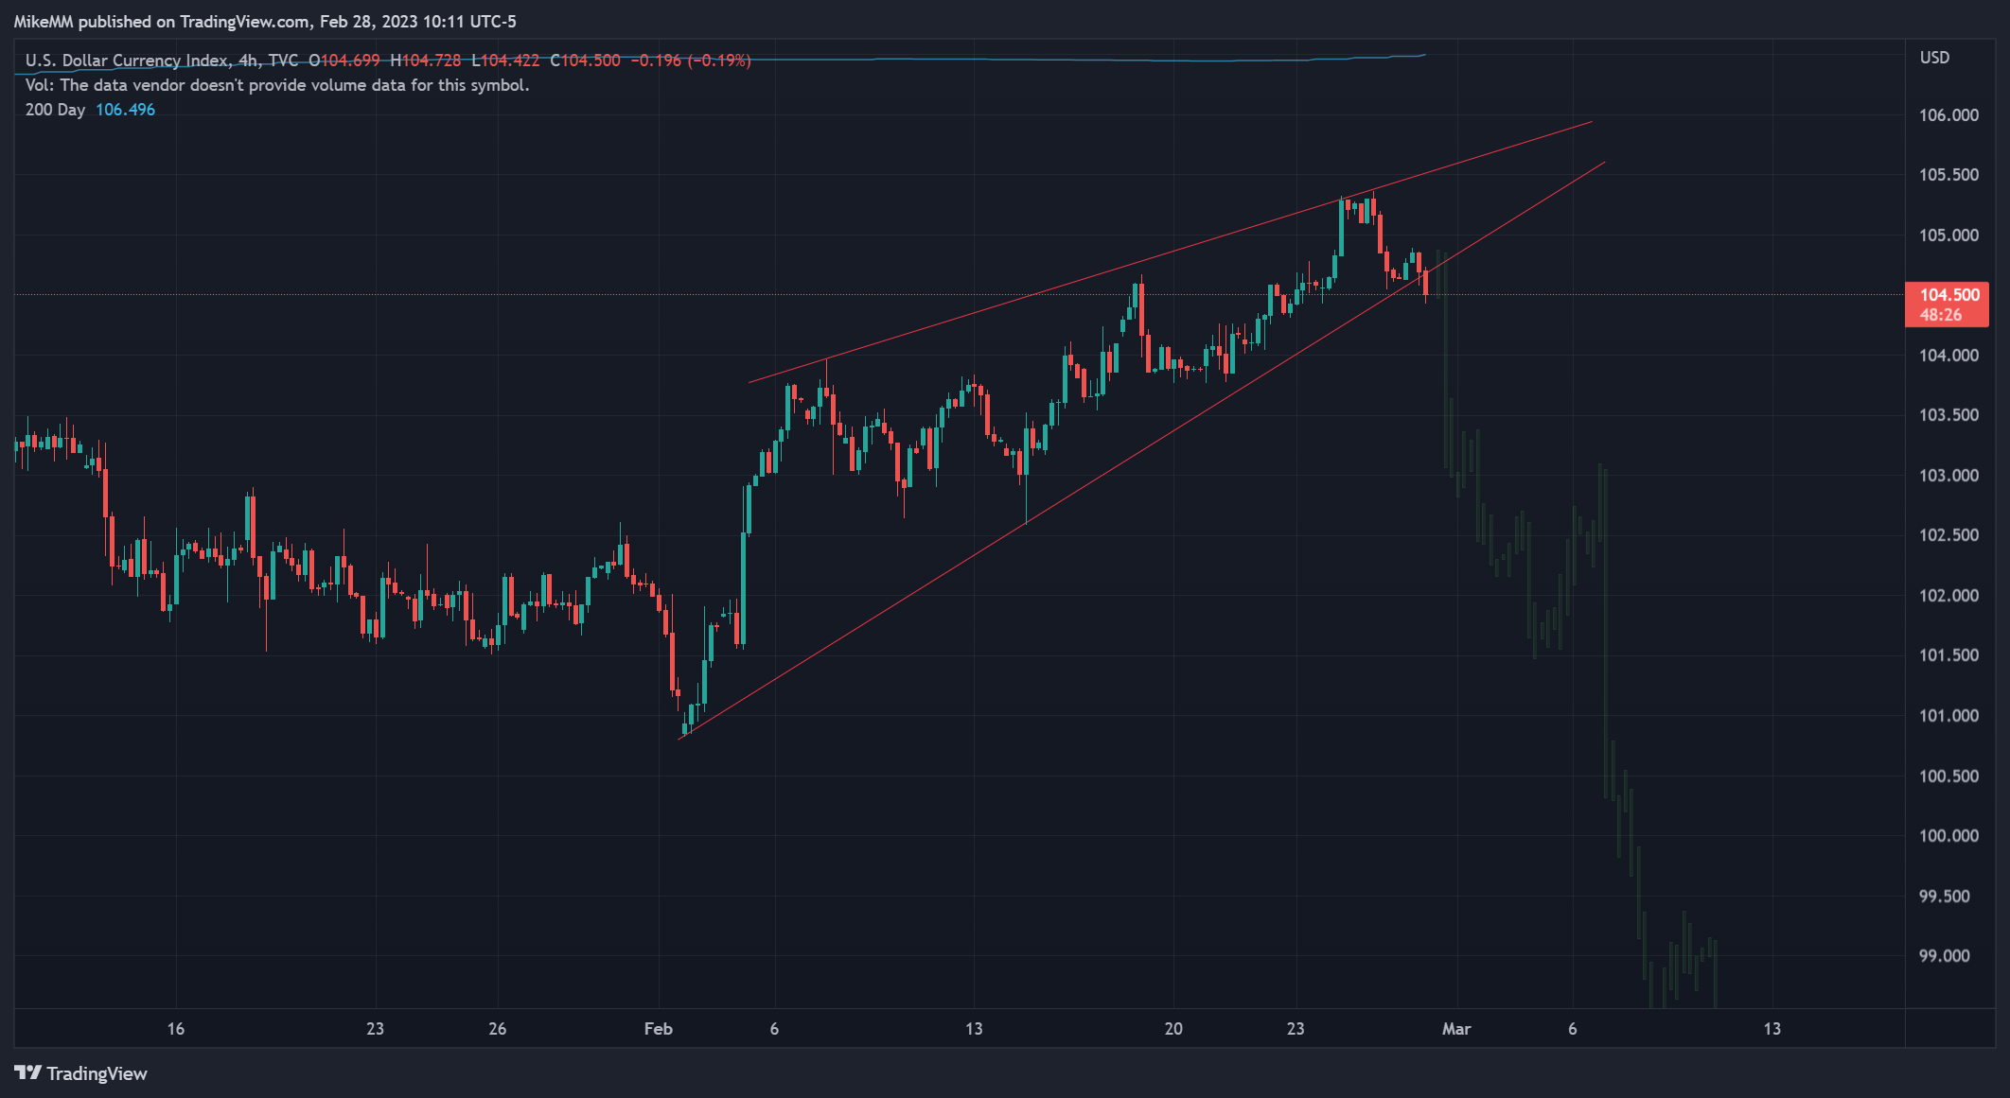2010x1098 pixels.
Task: Click the 101.000 price axis label
Action: [1948, 716]
